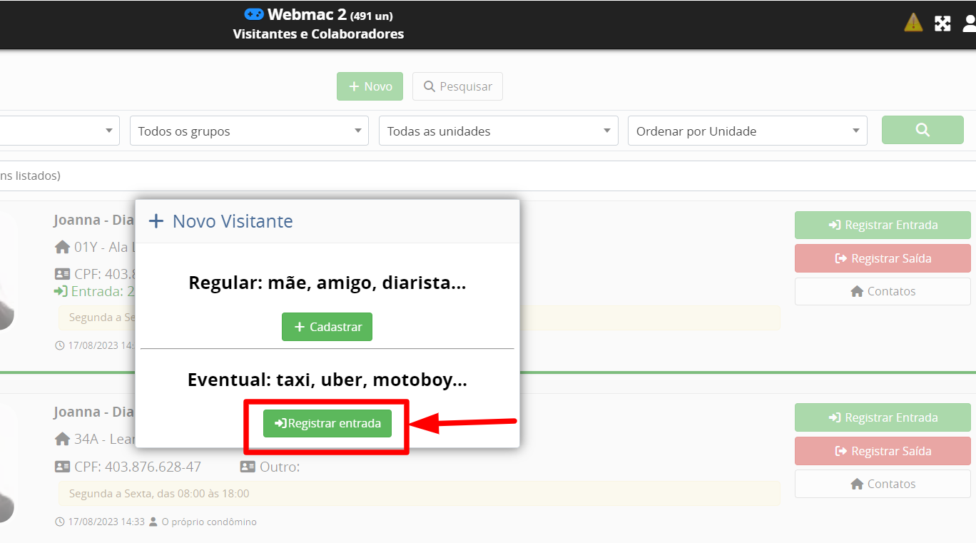The height and width of the screenshot is (543, 976).
Task: Click Registrar Entrada for the first visitor
Action: [883, 225]
